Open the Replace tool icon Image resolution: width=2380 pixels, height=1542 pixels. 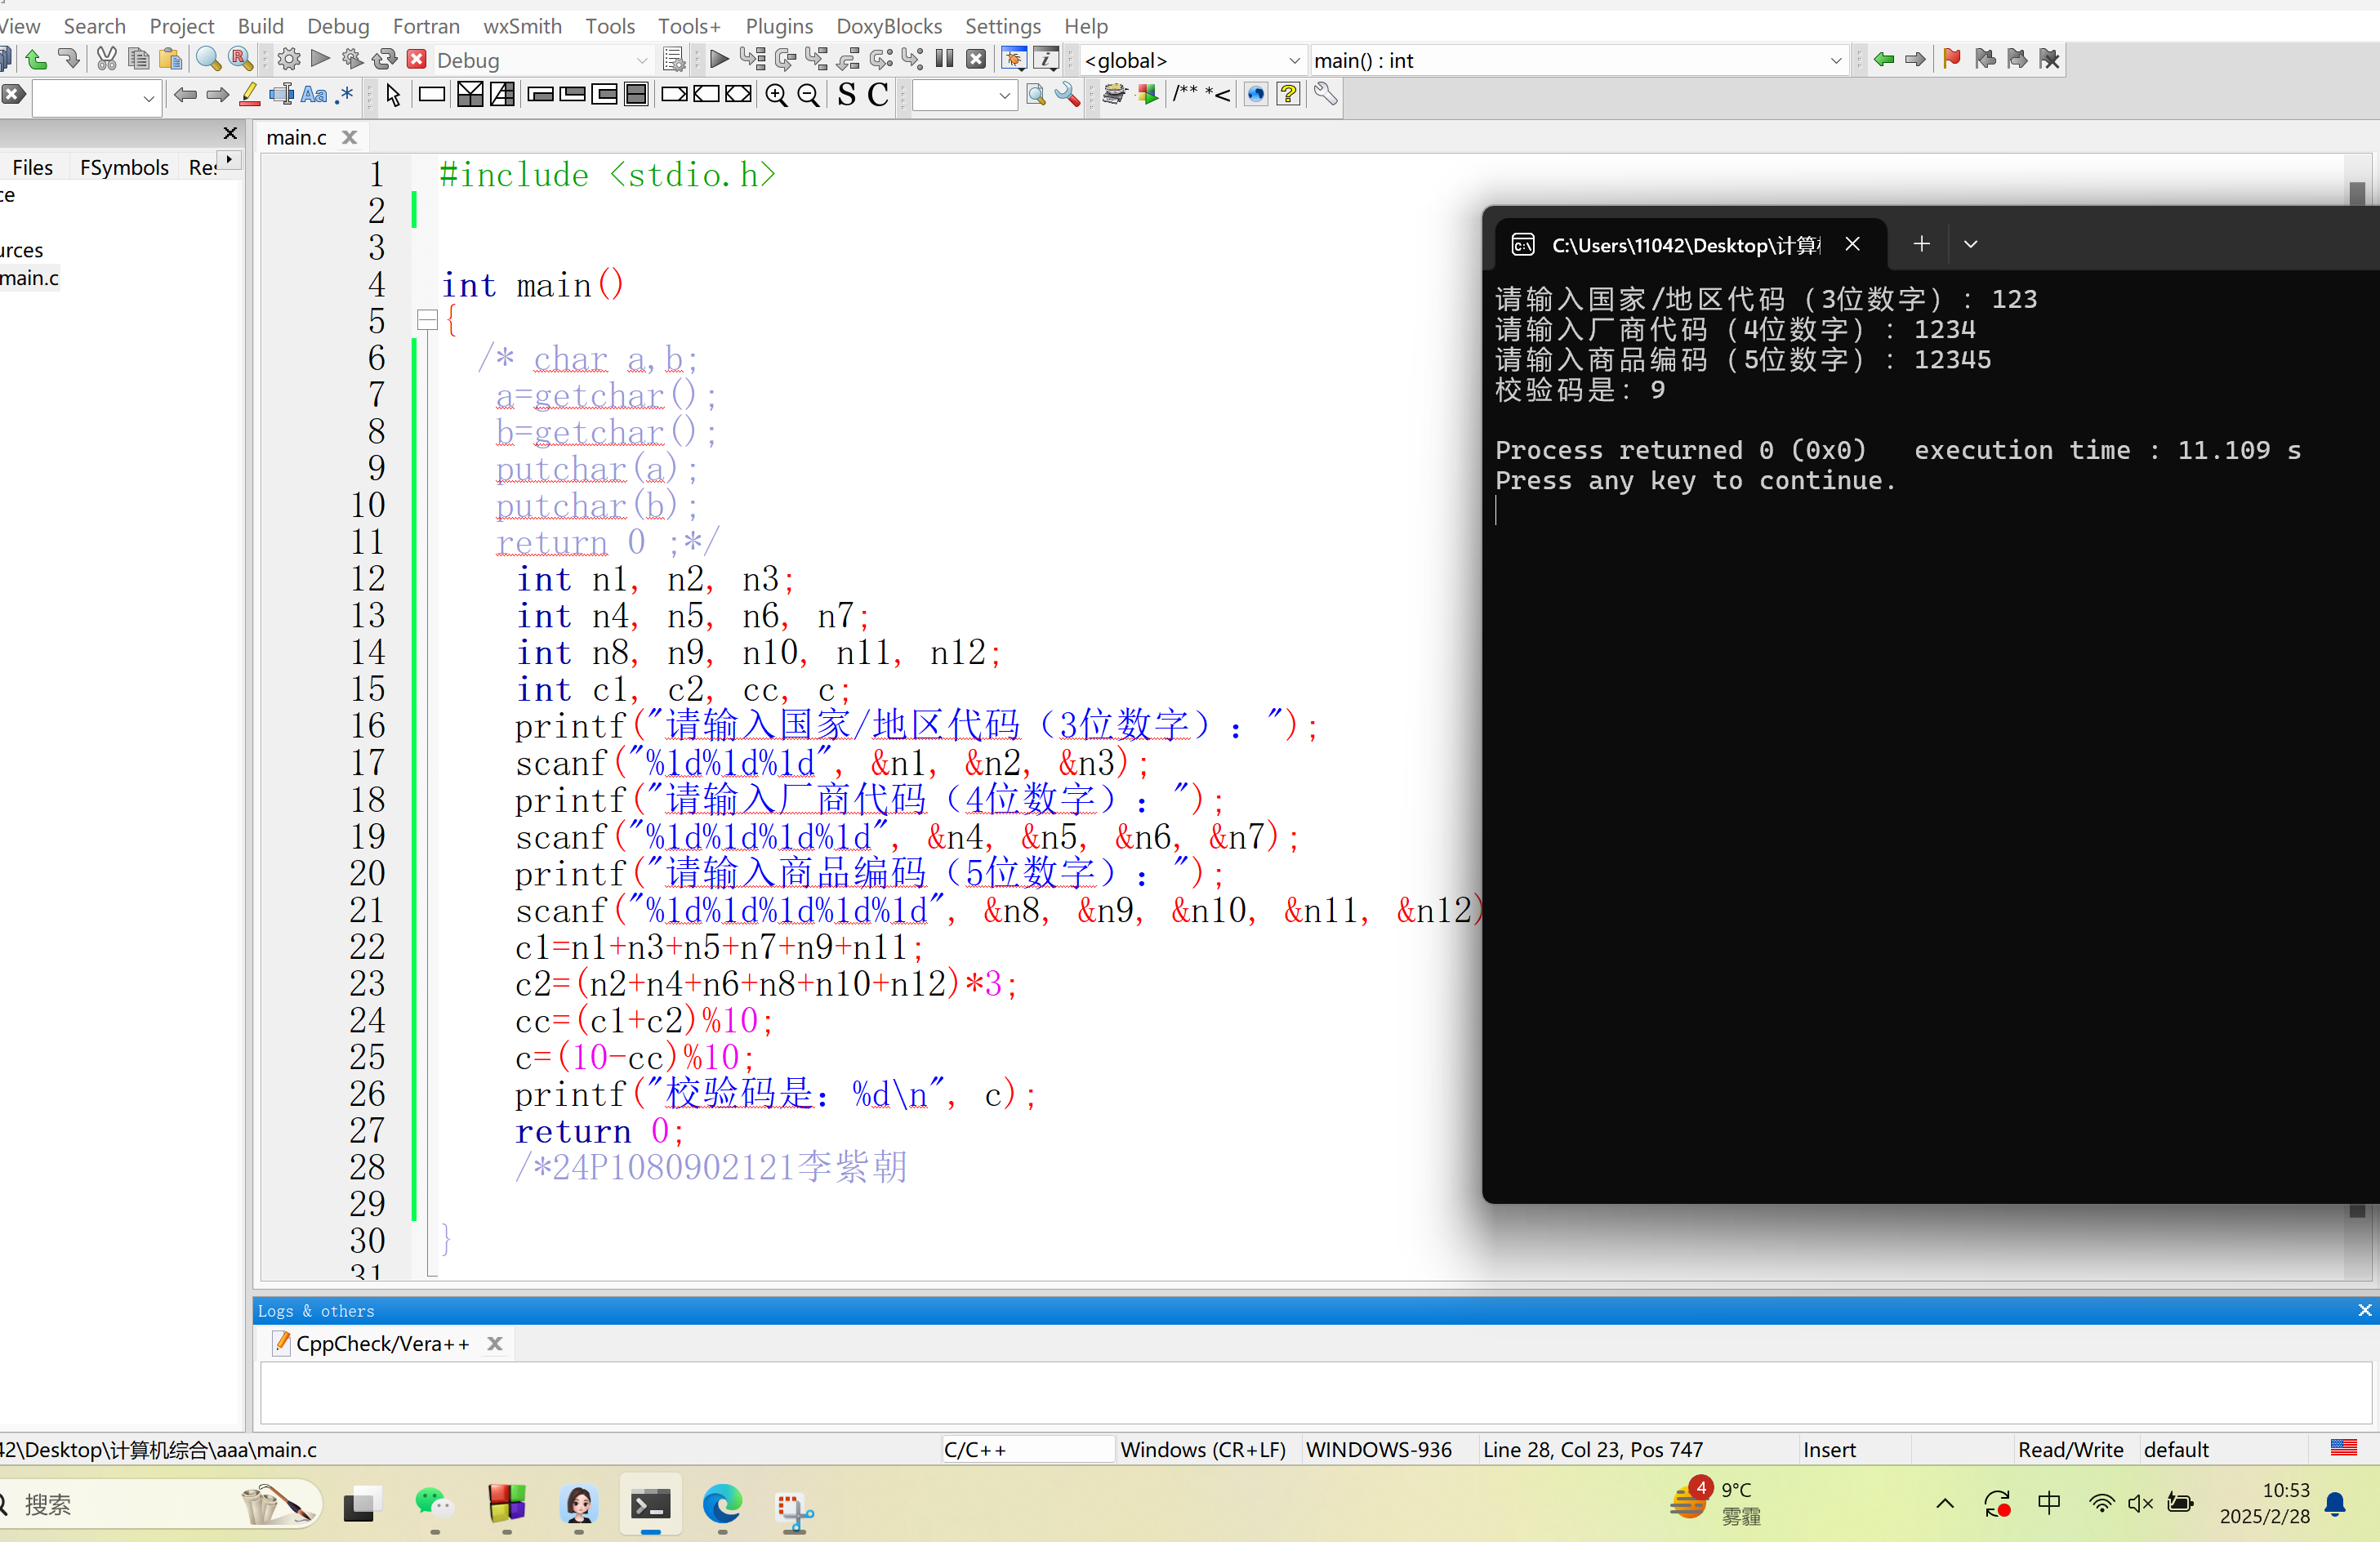(241, 59)
